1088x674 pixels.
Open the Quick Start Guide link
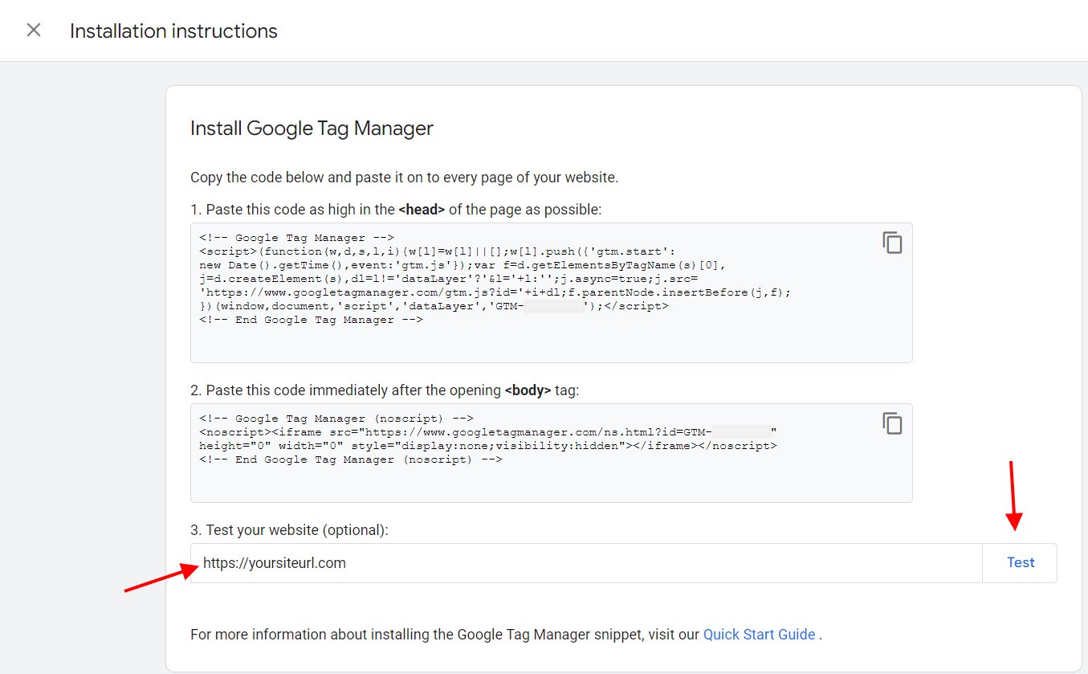759,635
